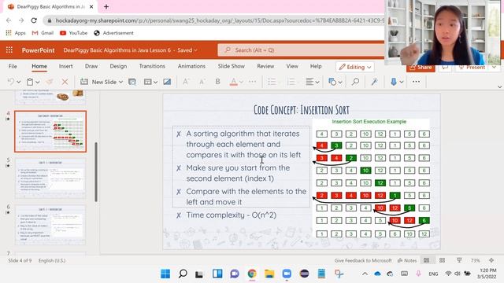Open File Explorer from the taskbar
Viewport: 504px width, 283px height.
[269, 274]
